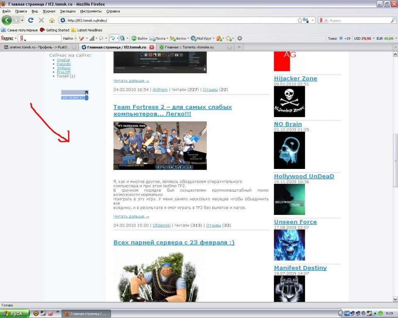
Task: Open the Журнал menu
Action: tap(49, 11)
